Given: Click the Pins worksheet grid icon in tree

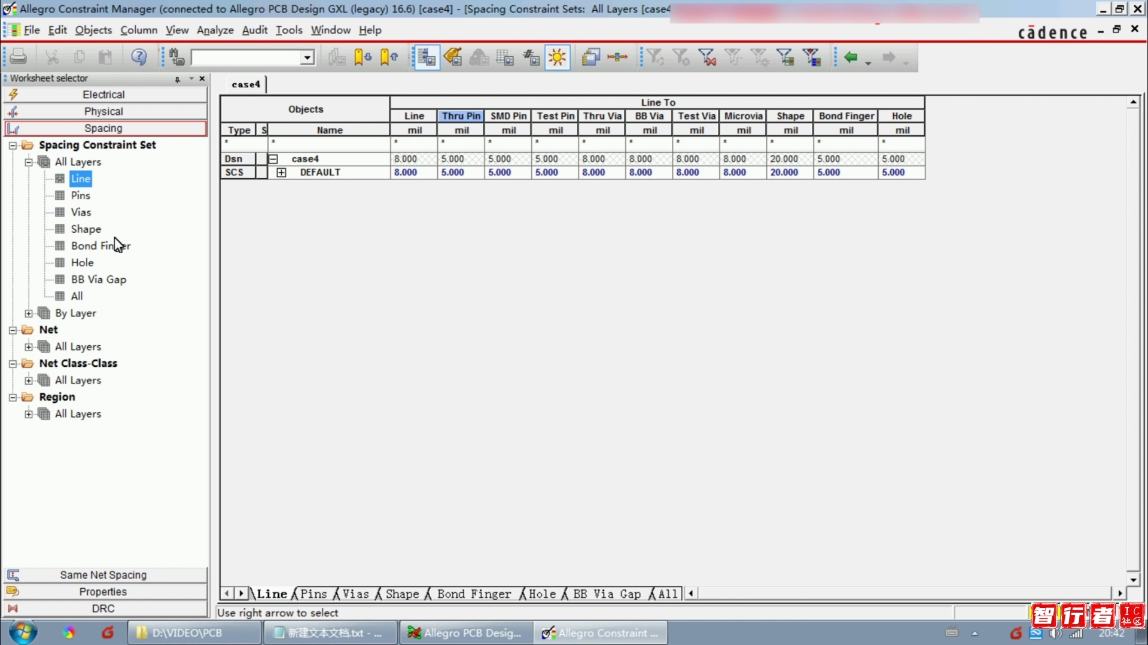Looking at the screenshot, I should [x=60, y=195].
